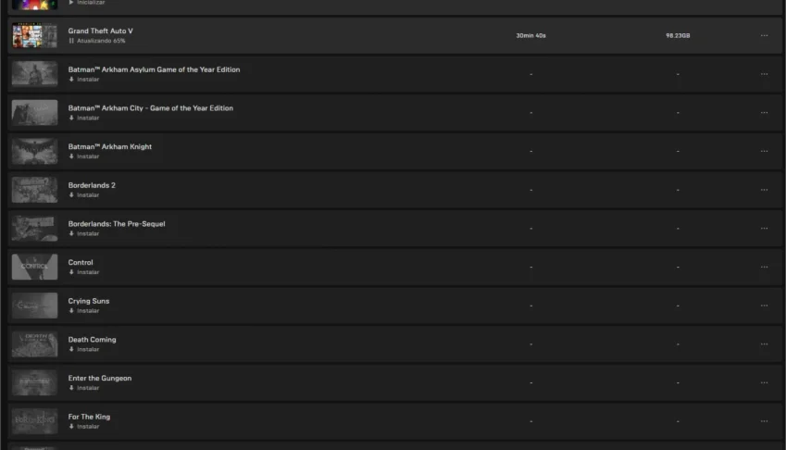
Task: Click the Control game thumbnail
Action: [x=34, y=267]
